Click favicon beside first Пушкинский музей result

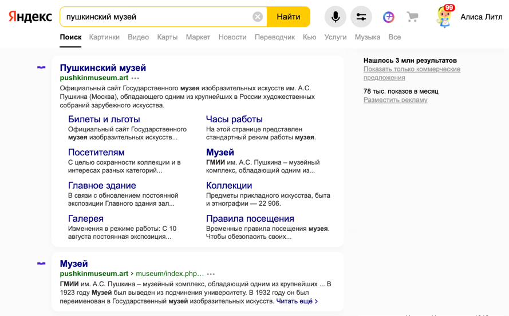[x=41, y=67]
